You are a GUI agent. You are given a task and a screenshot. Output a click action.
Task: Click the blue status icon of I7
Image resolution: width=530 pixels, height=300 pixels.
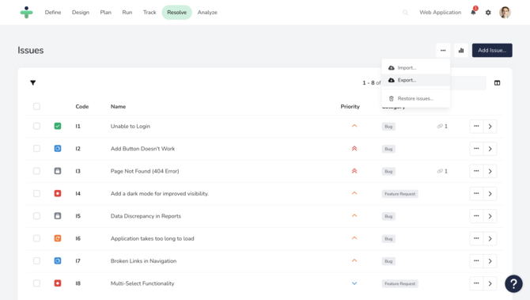tap(58, 260)
